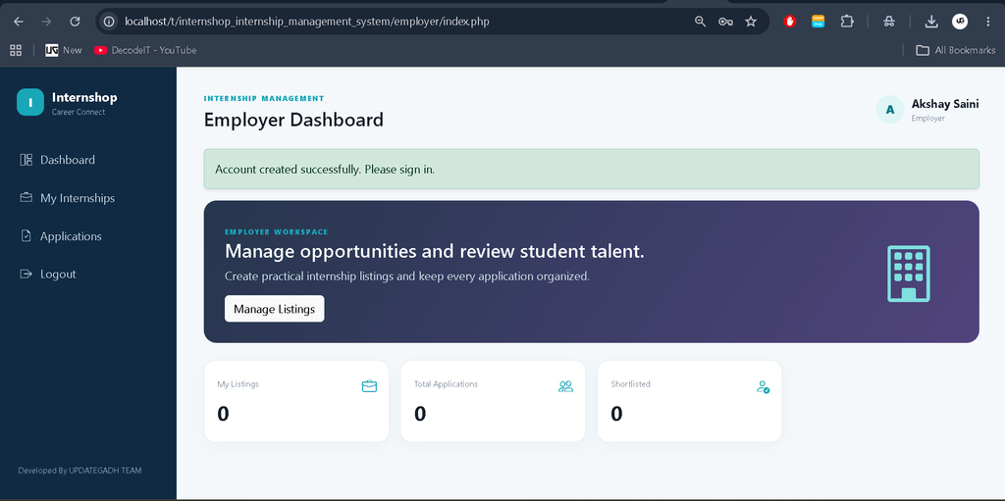Click the building icon in the banner

pyautogui.click(x=908, y=274)
